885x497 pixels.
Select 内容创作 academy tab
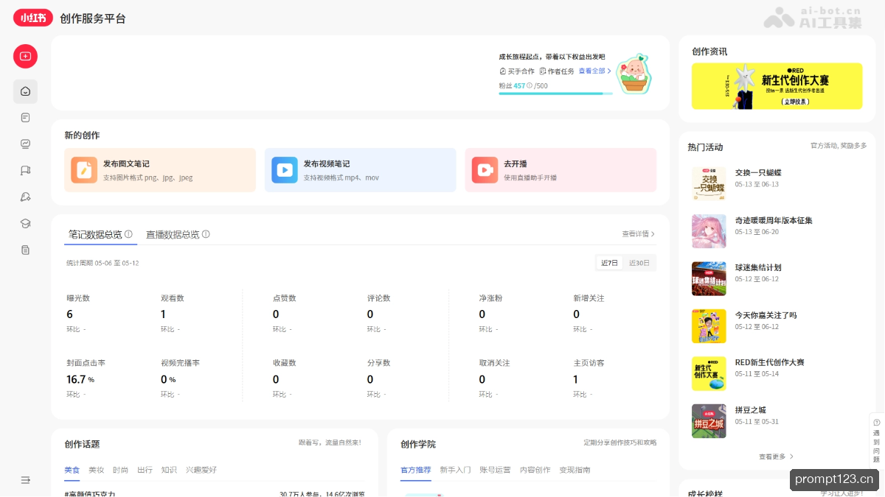(x=535, y=470)
